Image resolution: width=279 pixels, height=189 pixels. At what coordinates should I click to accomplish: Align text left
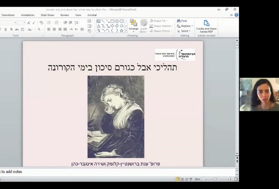(49, 29)
